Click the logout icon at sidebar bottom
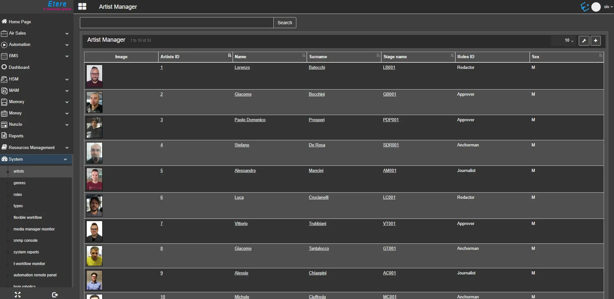614x299 pixels. (x=55, y=294)
